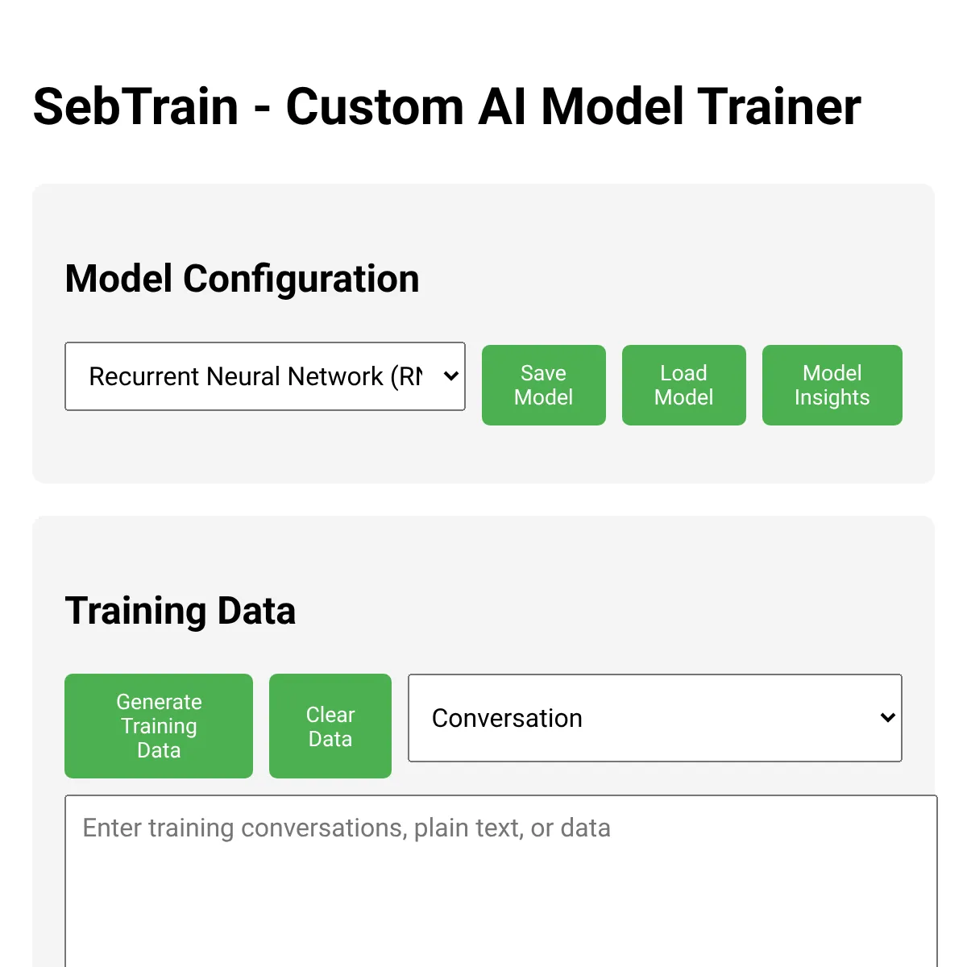The height and width of the screenshot is (967, 967).
Task: Open the Recurrent Neural Network model type dropdown
Action: 265,376
